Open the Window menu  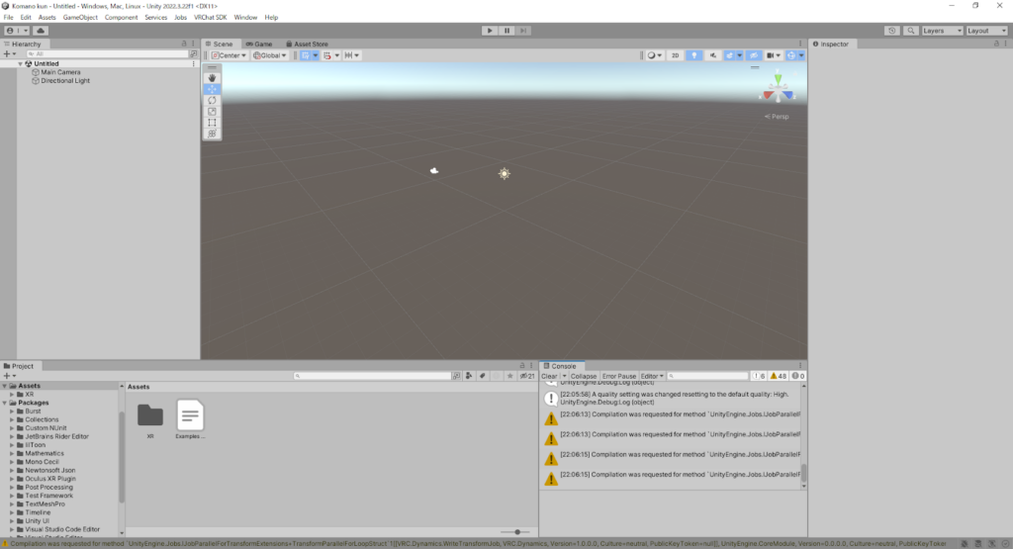coord(245,18)
